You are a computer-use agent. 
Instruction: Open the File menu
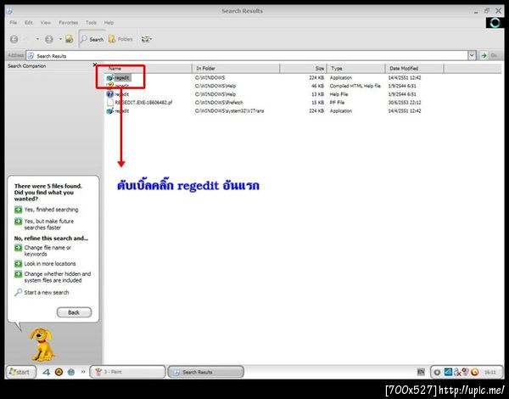(14, 23)
